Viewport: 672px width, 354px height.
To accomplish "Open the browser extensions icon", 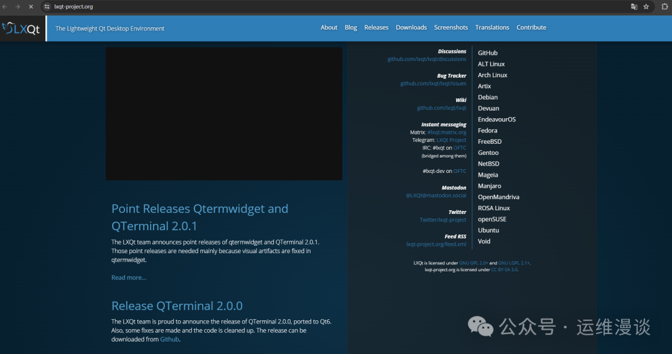I will click(665, 6).
